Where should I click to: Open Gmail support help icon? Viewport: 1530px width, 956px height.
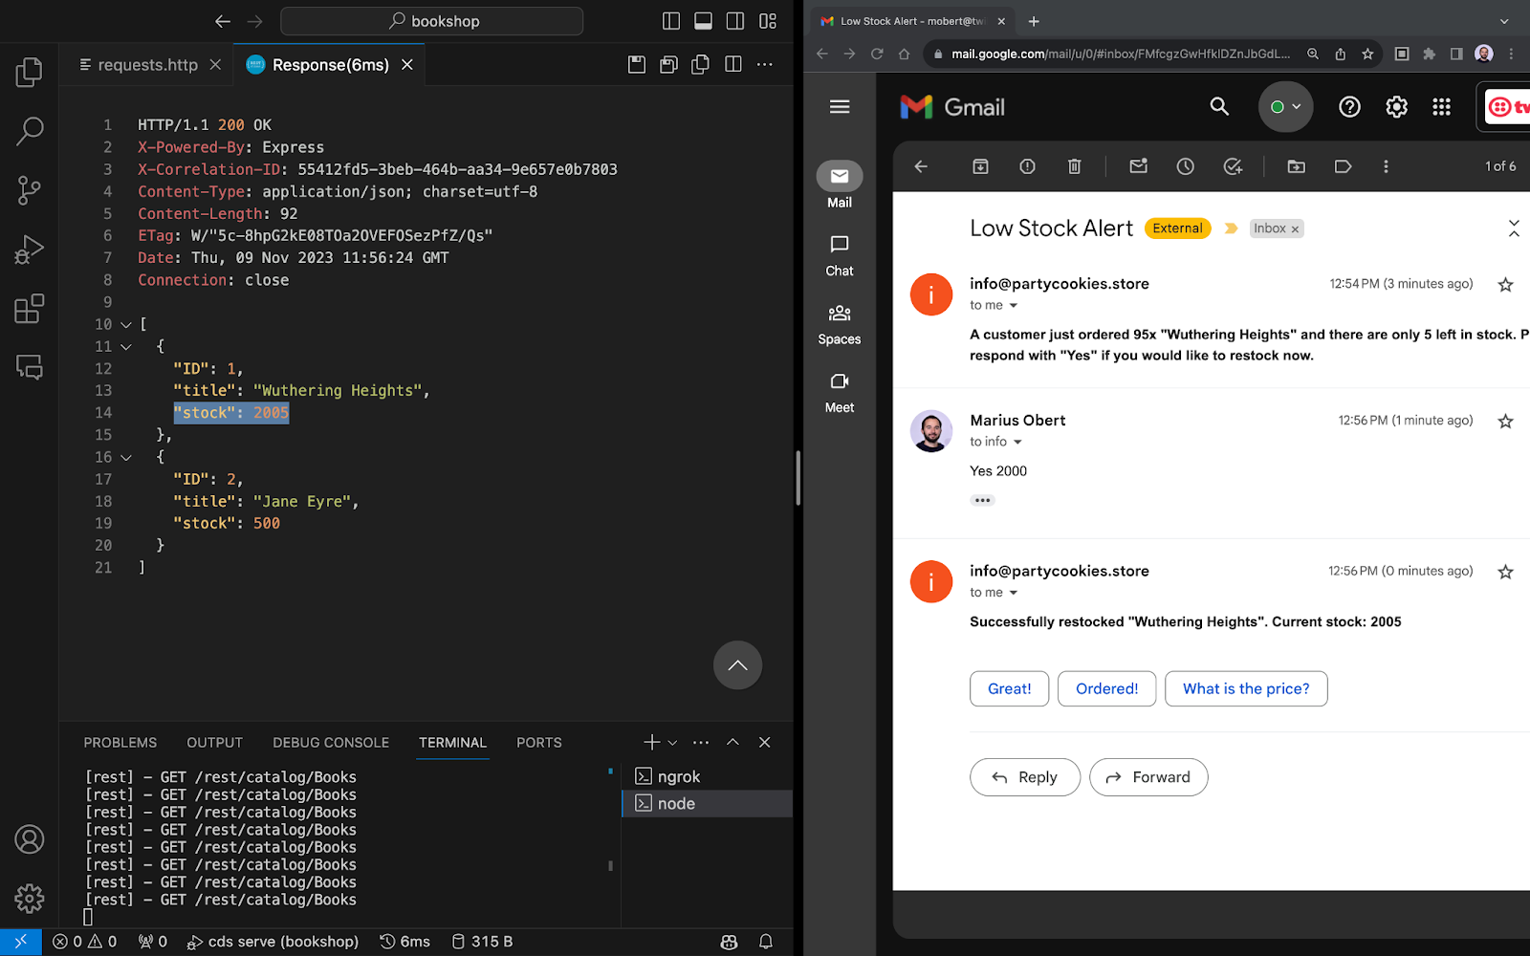click(x=1349, y=107)
